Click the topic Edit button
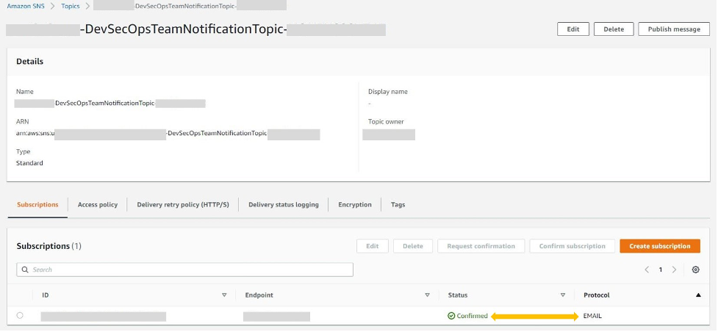718x332 pixels. pos(572,29)
